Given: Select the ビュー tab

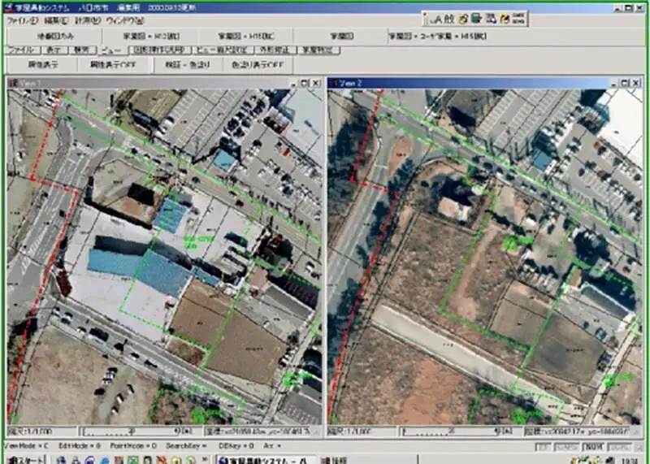Looking at the screenshot, I should pos(112,50).
